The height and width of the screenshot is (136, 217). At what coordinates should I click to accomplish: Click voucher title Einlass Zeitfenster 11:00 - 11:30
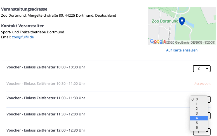[x=46, y=98]
